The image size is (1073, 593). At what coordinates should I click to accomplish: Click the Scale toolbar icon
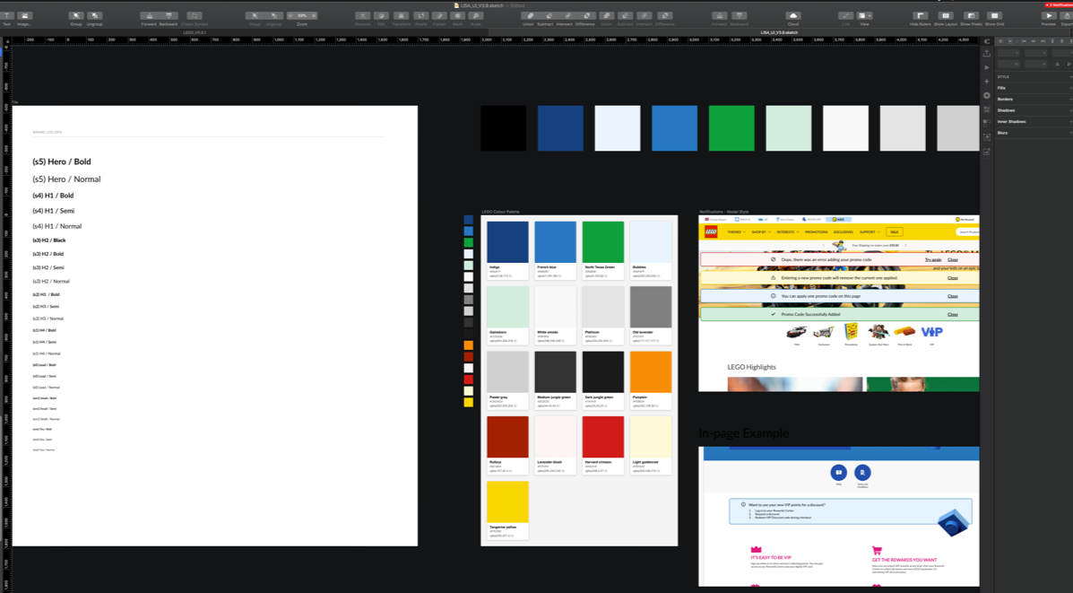click(x=476, y=16)
